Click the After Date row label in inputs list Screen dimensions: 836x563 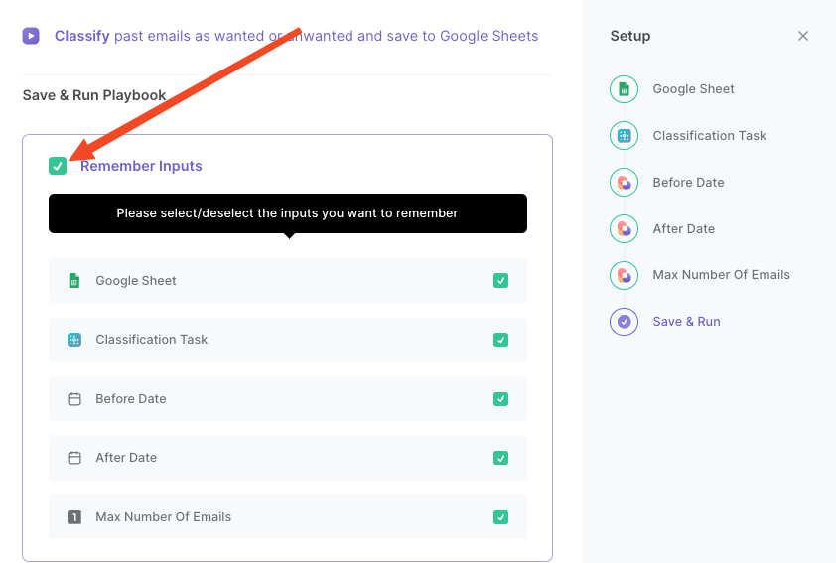tap(126, 458)
